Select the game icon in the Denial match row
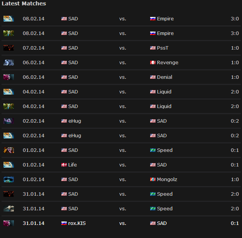242x238 pixels. pyautogui.click(x=8, y=77)
